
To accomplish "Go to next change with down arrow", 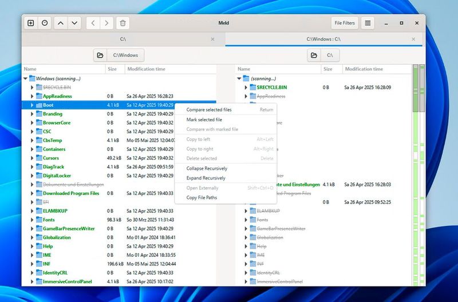I will pyautogui.click(x=75, y=23).
